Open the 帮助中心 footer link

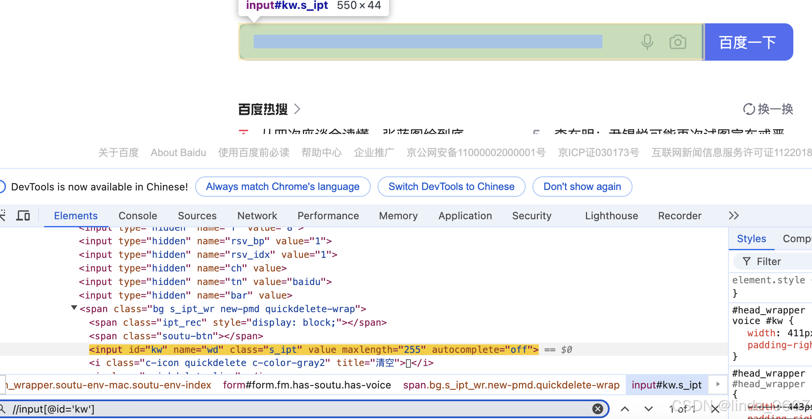322,153
